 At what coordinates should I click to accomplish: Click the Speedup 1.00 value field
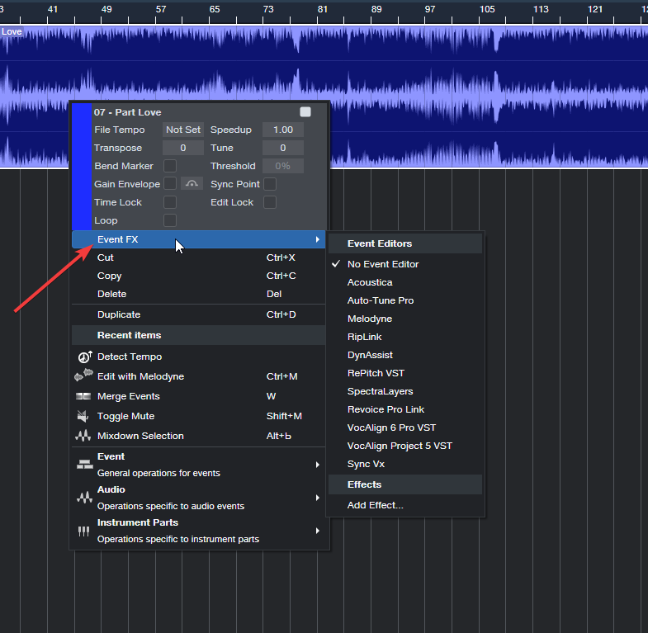pos(283,130)
